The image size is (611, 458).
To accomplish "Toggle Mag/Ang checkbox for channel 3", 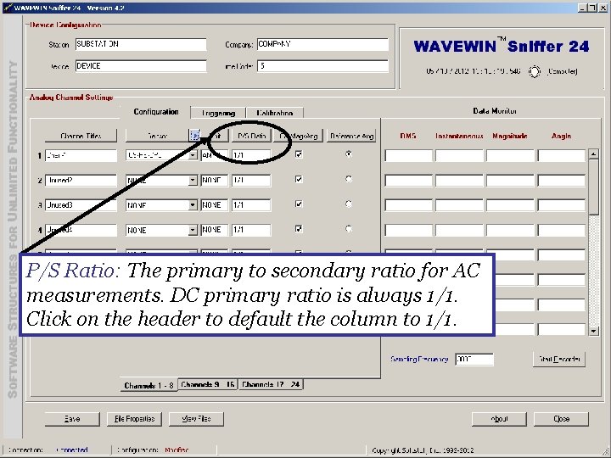I will point(299,204).
